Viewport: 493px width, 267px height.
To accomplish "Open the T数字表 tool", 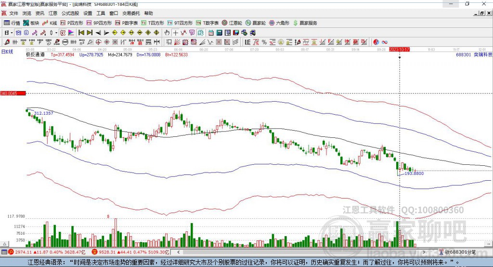I will point(207,23).
